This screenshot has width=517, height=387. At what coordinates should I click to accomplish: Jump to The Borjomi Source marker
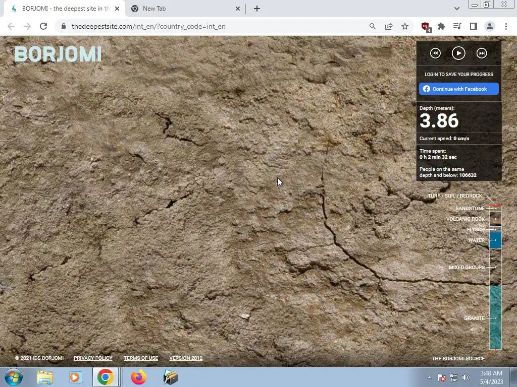click(x=458, y=358)
